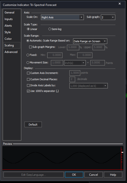Enable Custom Decimal Places checkbox
This screenshot has height=183, width=127.
(28, 79)
